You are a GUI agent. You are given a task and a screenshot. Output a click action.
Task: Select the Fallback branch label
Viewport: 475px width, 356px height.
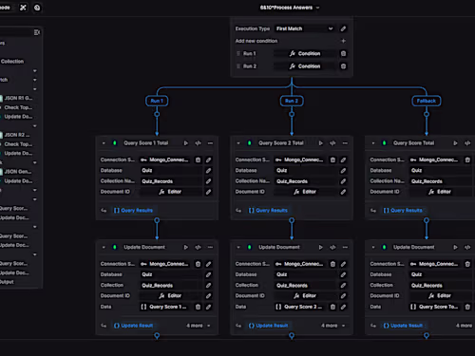[x=427, y=101]
